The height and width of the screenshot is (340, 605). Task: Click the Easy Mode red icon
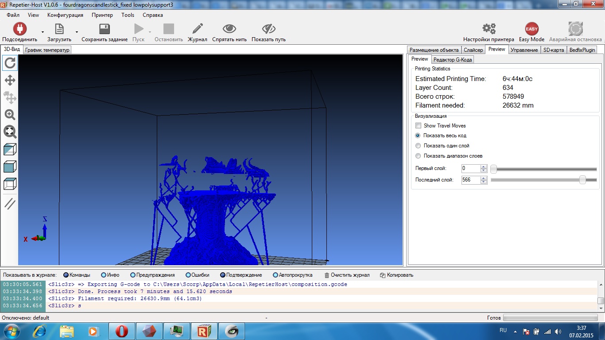pos(531,29)
